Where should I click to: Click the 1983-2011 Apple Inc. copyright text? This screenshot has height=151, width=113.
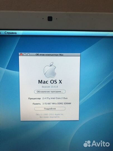click(x=50, y=115)
